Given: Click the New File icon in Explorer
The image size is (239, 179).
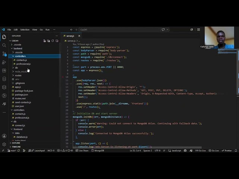Looking at the screenshot, I should pyautogui.click(x=44, y=41).
